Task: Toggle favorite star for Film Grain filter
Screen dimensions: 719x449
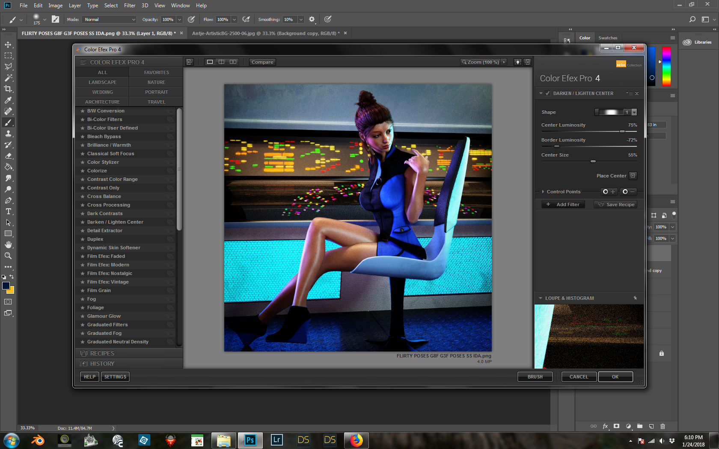Action: point(83,291)
